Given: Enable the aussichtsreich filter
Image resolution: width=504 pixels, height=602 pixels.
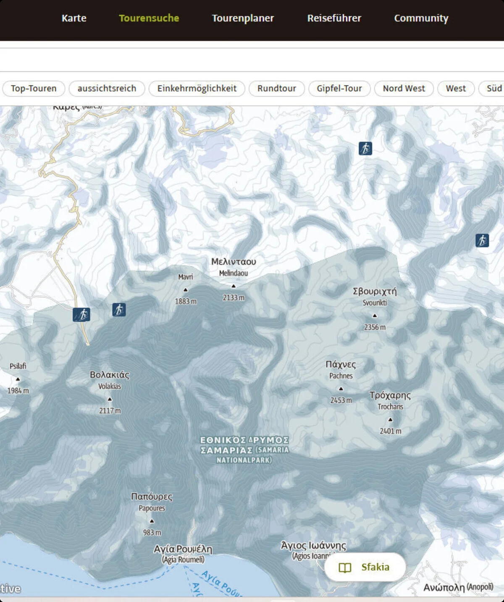Looking at the screenshot, I should click(107, 89).
